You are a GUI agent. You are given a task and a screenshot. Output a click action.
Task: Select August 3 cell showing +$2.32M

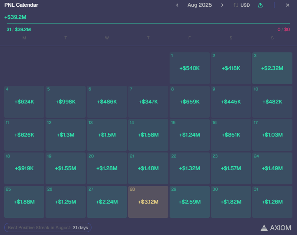272,68
